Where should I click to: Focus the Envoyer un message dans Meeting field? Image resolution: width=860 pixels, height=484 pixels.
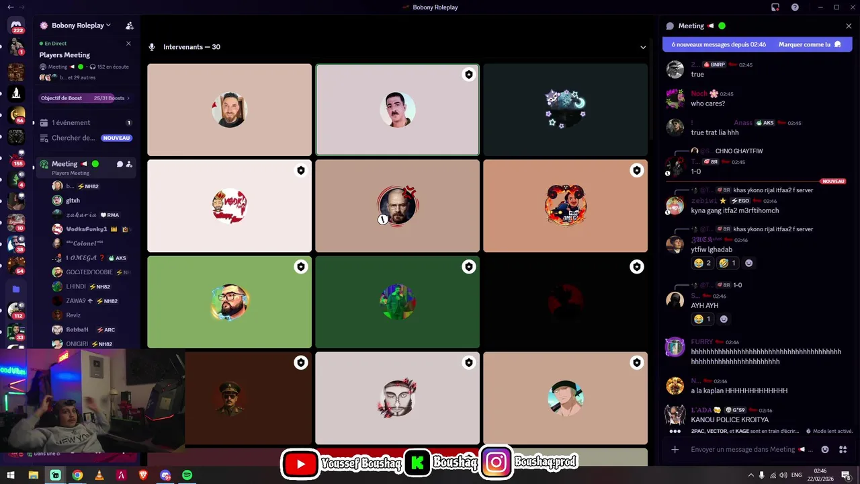pos(752,449)
